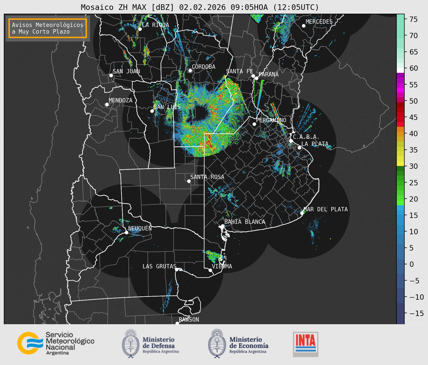Image resolution: width=428 pixels, height=365 pixels.
Task: Select the Córdoba city marker dot
Action: [x=190, y=71]
